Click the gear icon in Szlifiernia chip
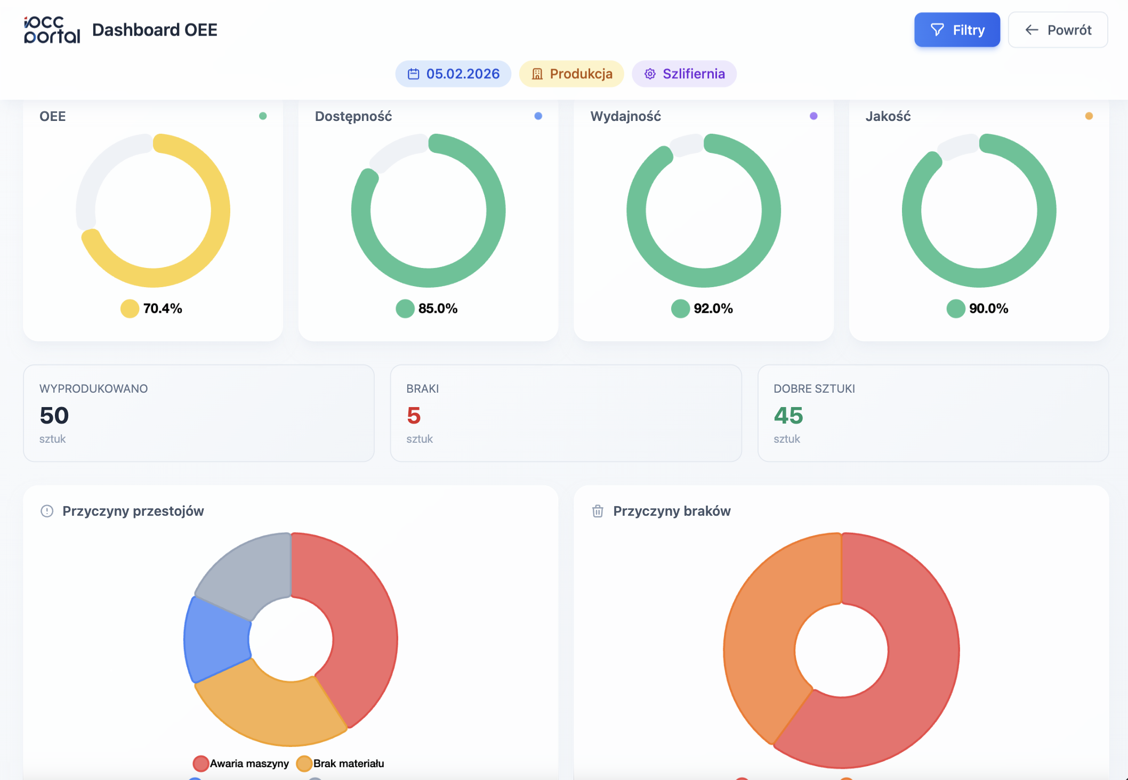1128x780 pixels. pos(649,74)
